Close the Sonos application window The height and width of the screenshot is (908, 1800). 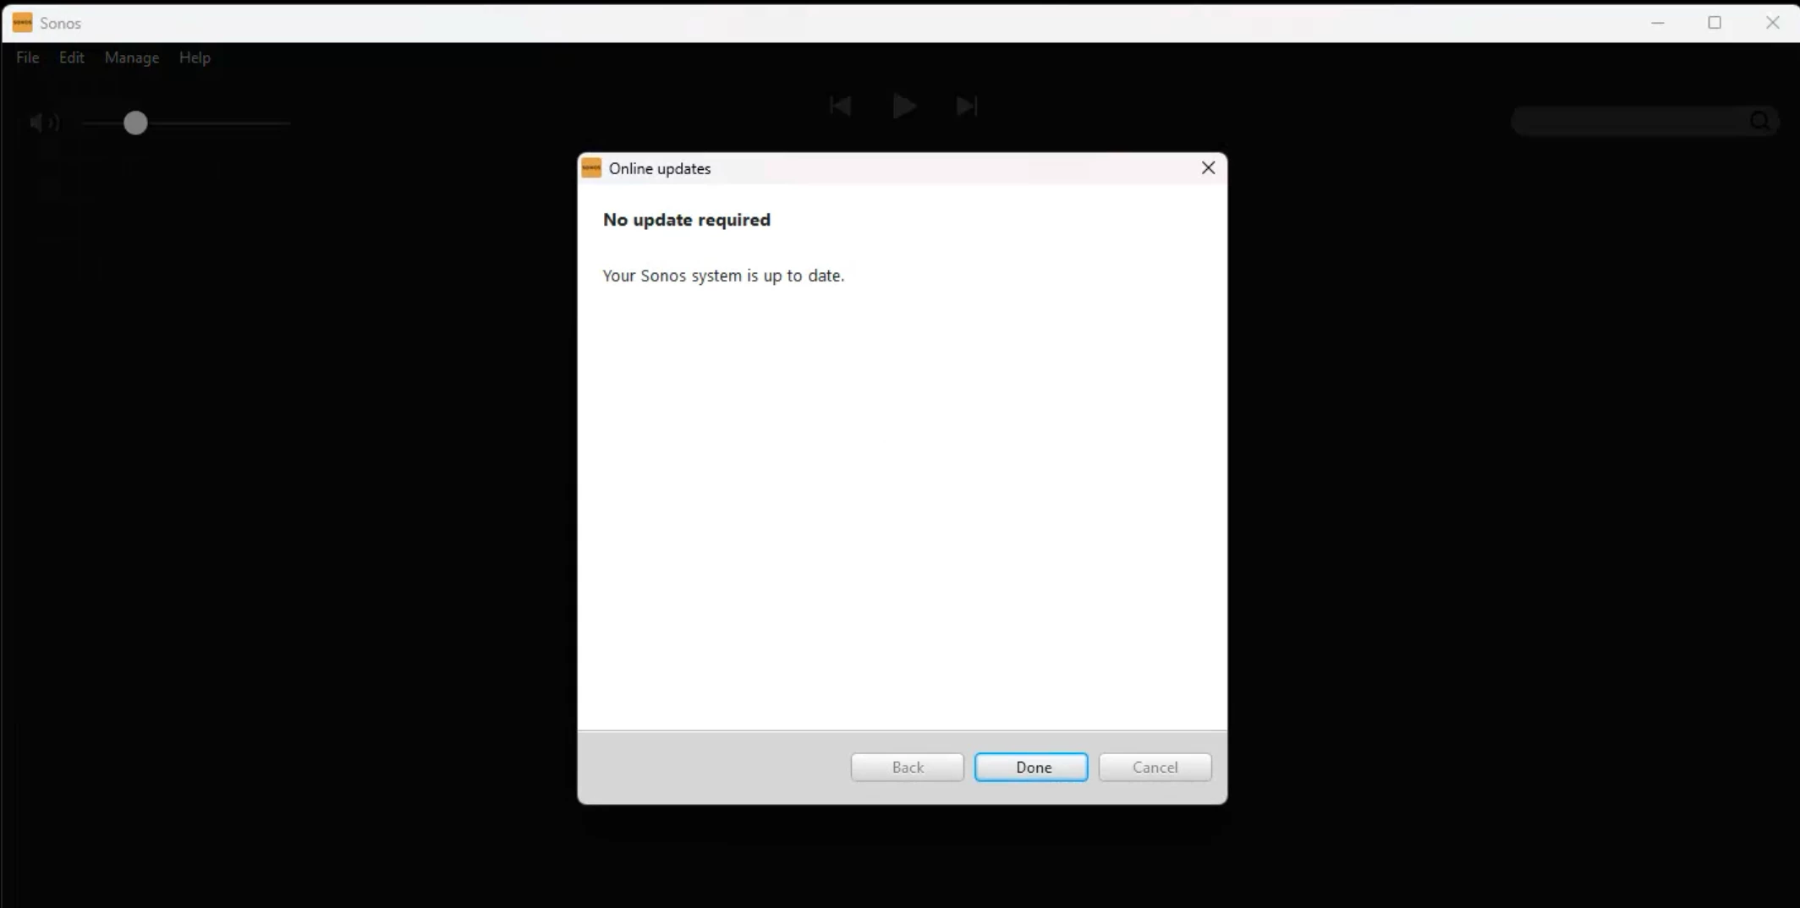pos(1772,23)
